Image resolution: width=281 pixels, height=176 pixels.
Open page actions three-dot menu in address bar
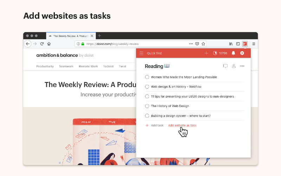(191, 44)
